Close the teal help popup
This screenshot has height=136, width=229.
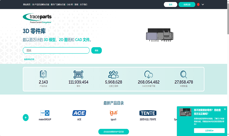pos(225,109)
